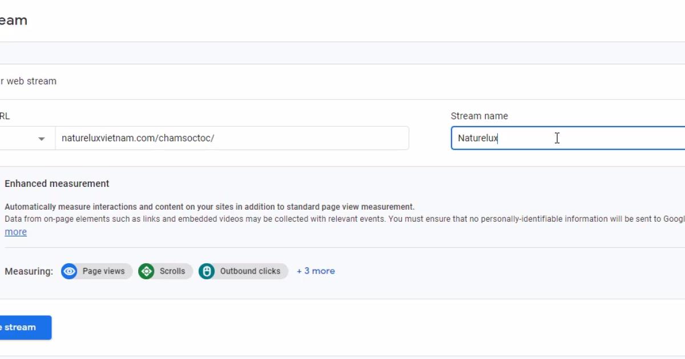Viewport: 685px width, 359px height.
Task: Click the "Outbound clicks" chip label
Action: pos(251,271)
